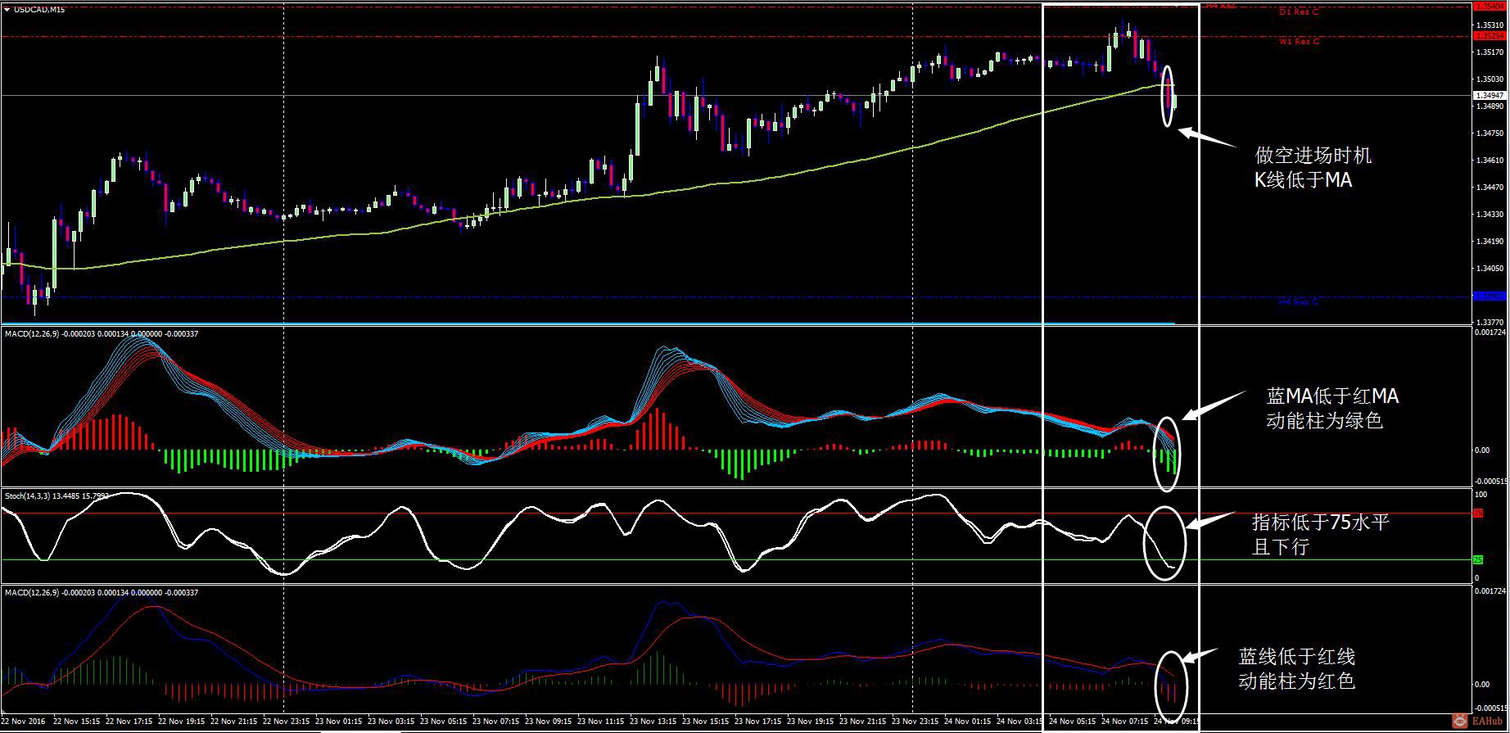Click the 23 Nov 07:15 time label
This screenshot has height=733, width=1510.
coord(496,722)
